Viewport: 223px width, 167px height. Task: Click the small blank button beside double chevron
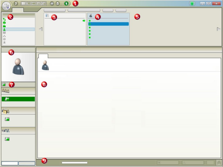click(x=210, y=163)
